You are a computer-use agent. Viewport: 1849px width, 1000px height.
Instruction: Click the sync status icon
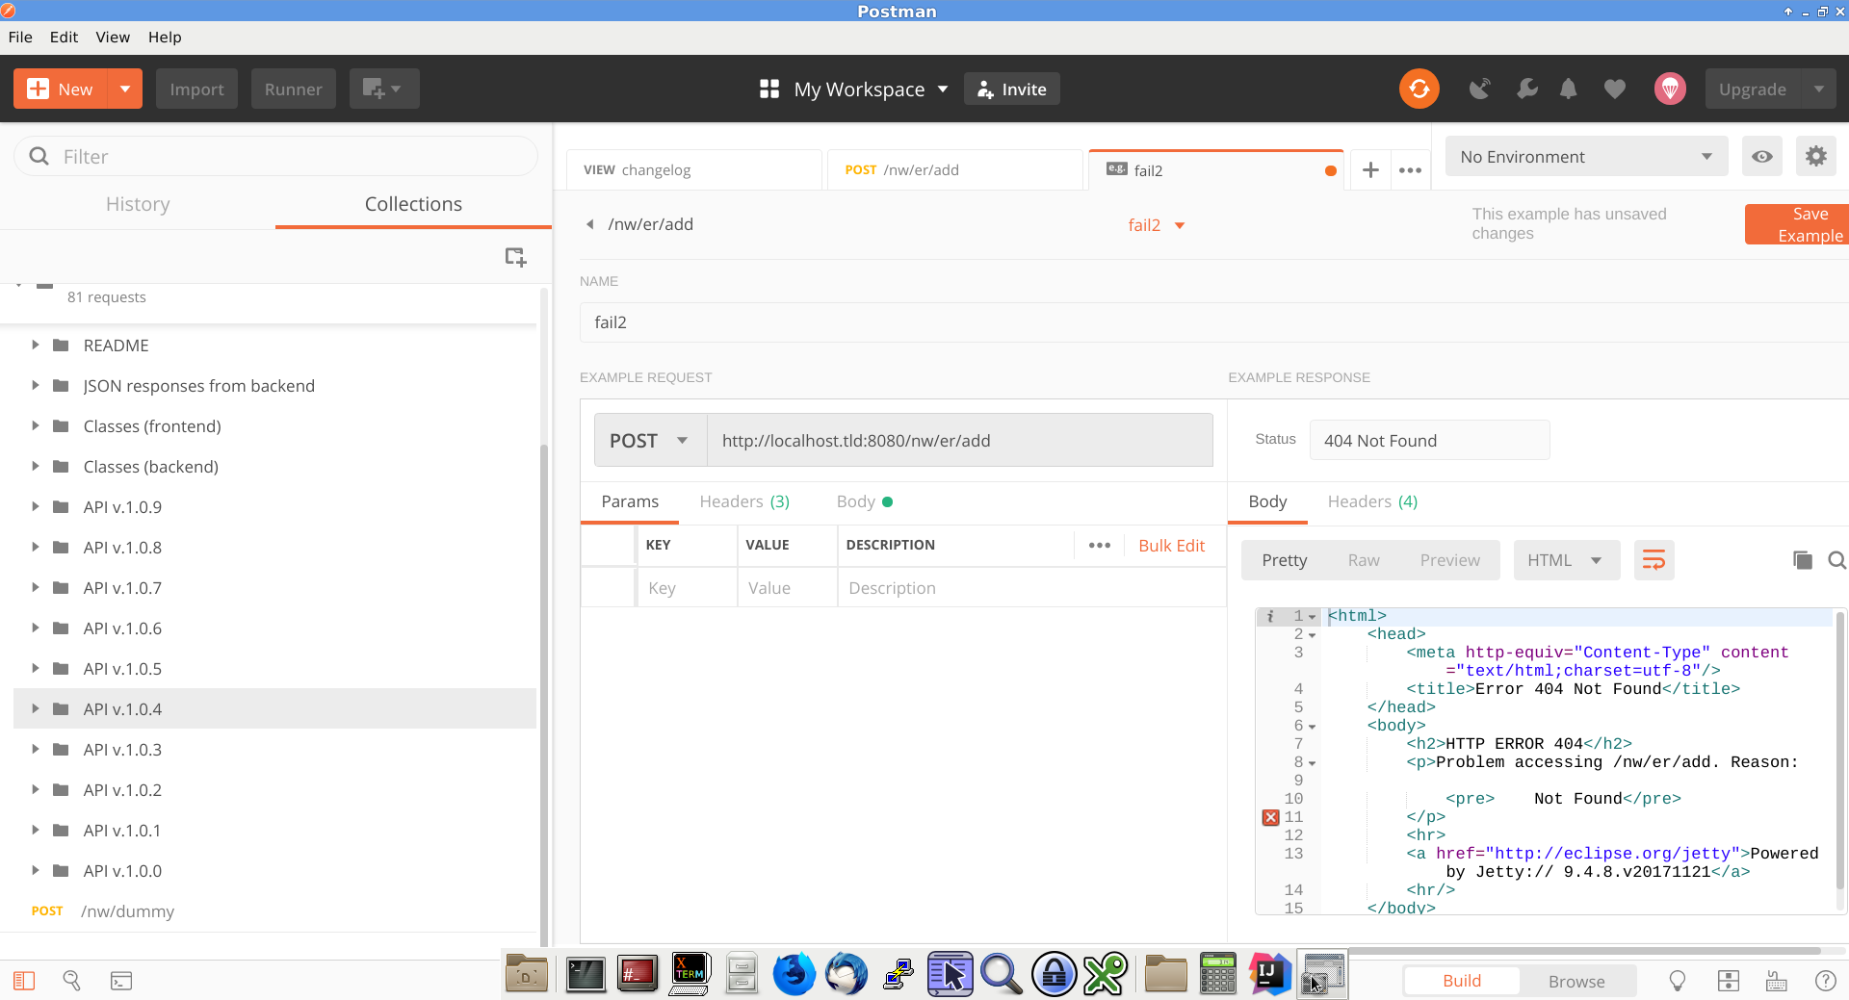point(1419,89)
